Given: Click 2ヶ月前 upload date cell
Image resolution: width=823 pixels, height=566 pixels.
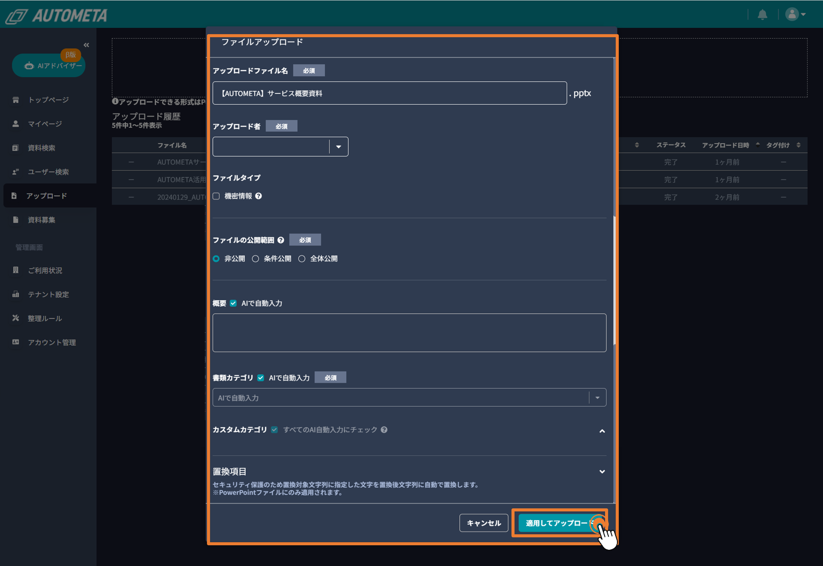Looking at the screenshot, I should (x=727, y=197).
